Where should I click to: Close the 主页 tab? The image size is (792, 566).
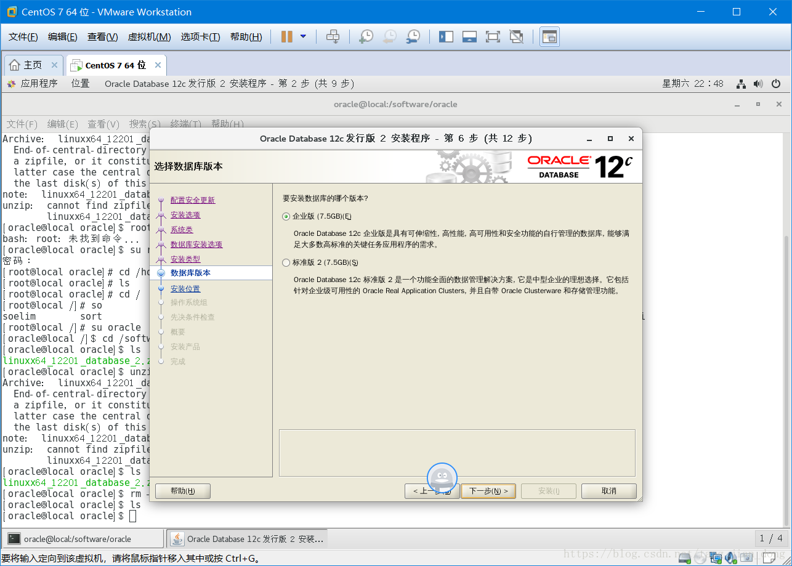[54, 65]
